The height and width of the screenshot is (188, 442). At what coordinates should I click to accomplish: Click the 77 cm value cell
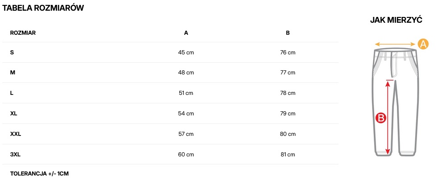288,73
